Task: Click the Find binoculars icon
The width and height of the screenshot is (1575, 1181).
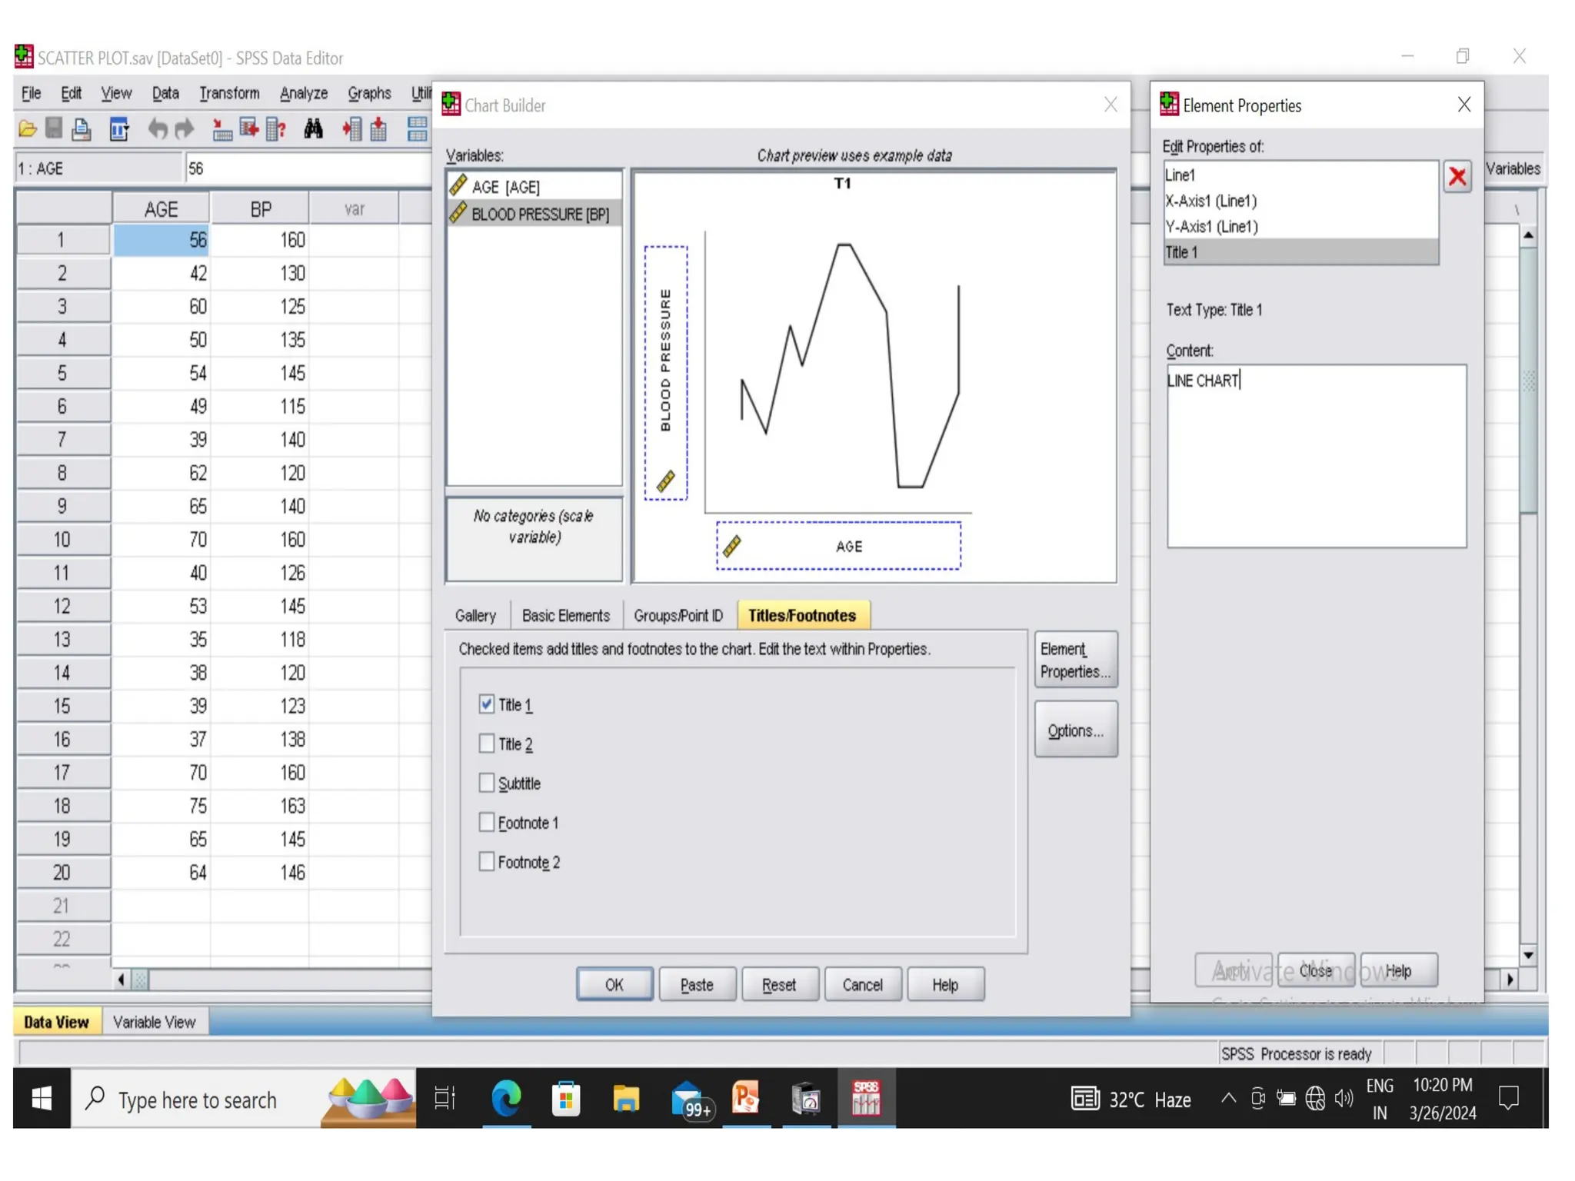Action: coord(313,129)
